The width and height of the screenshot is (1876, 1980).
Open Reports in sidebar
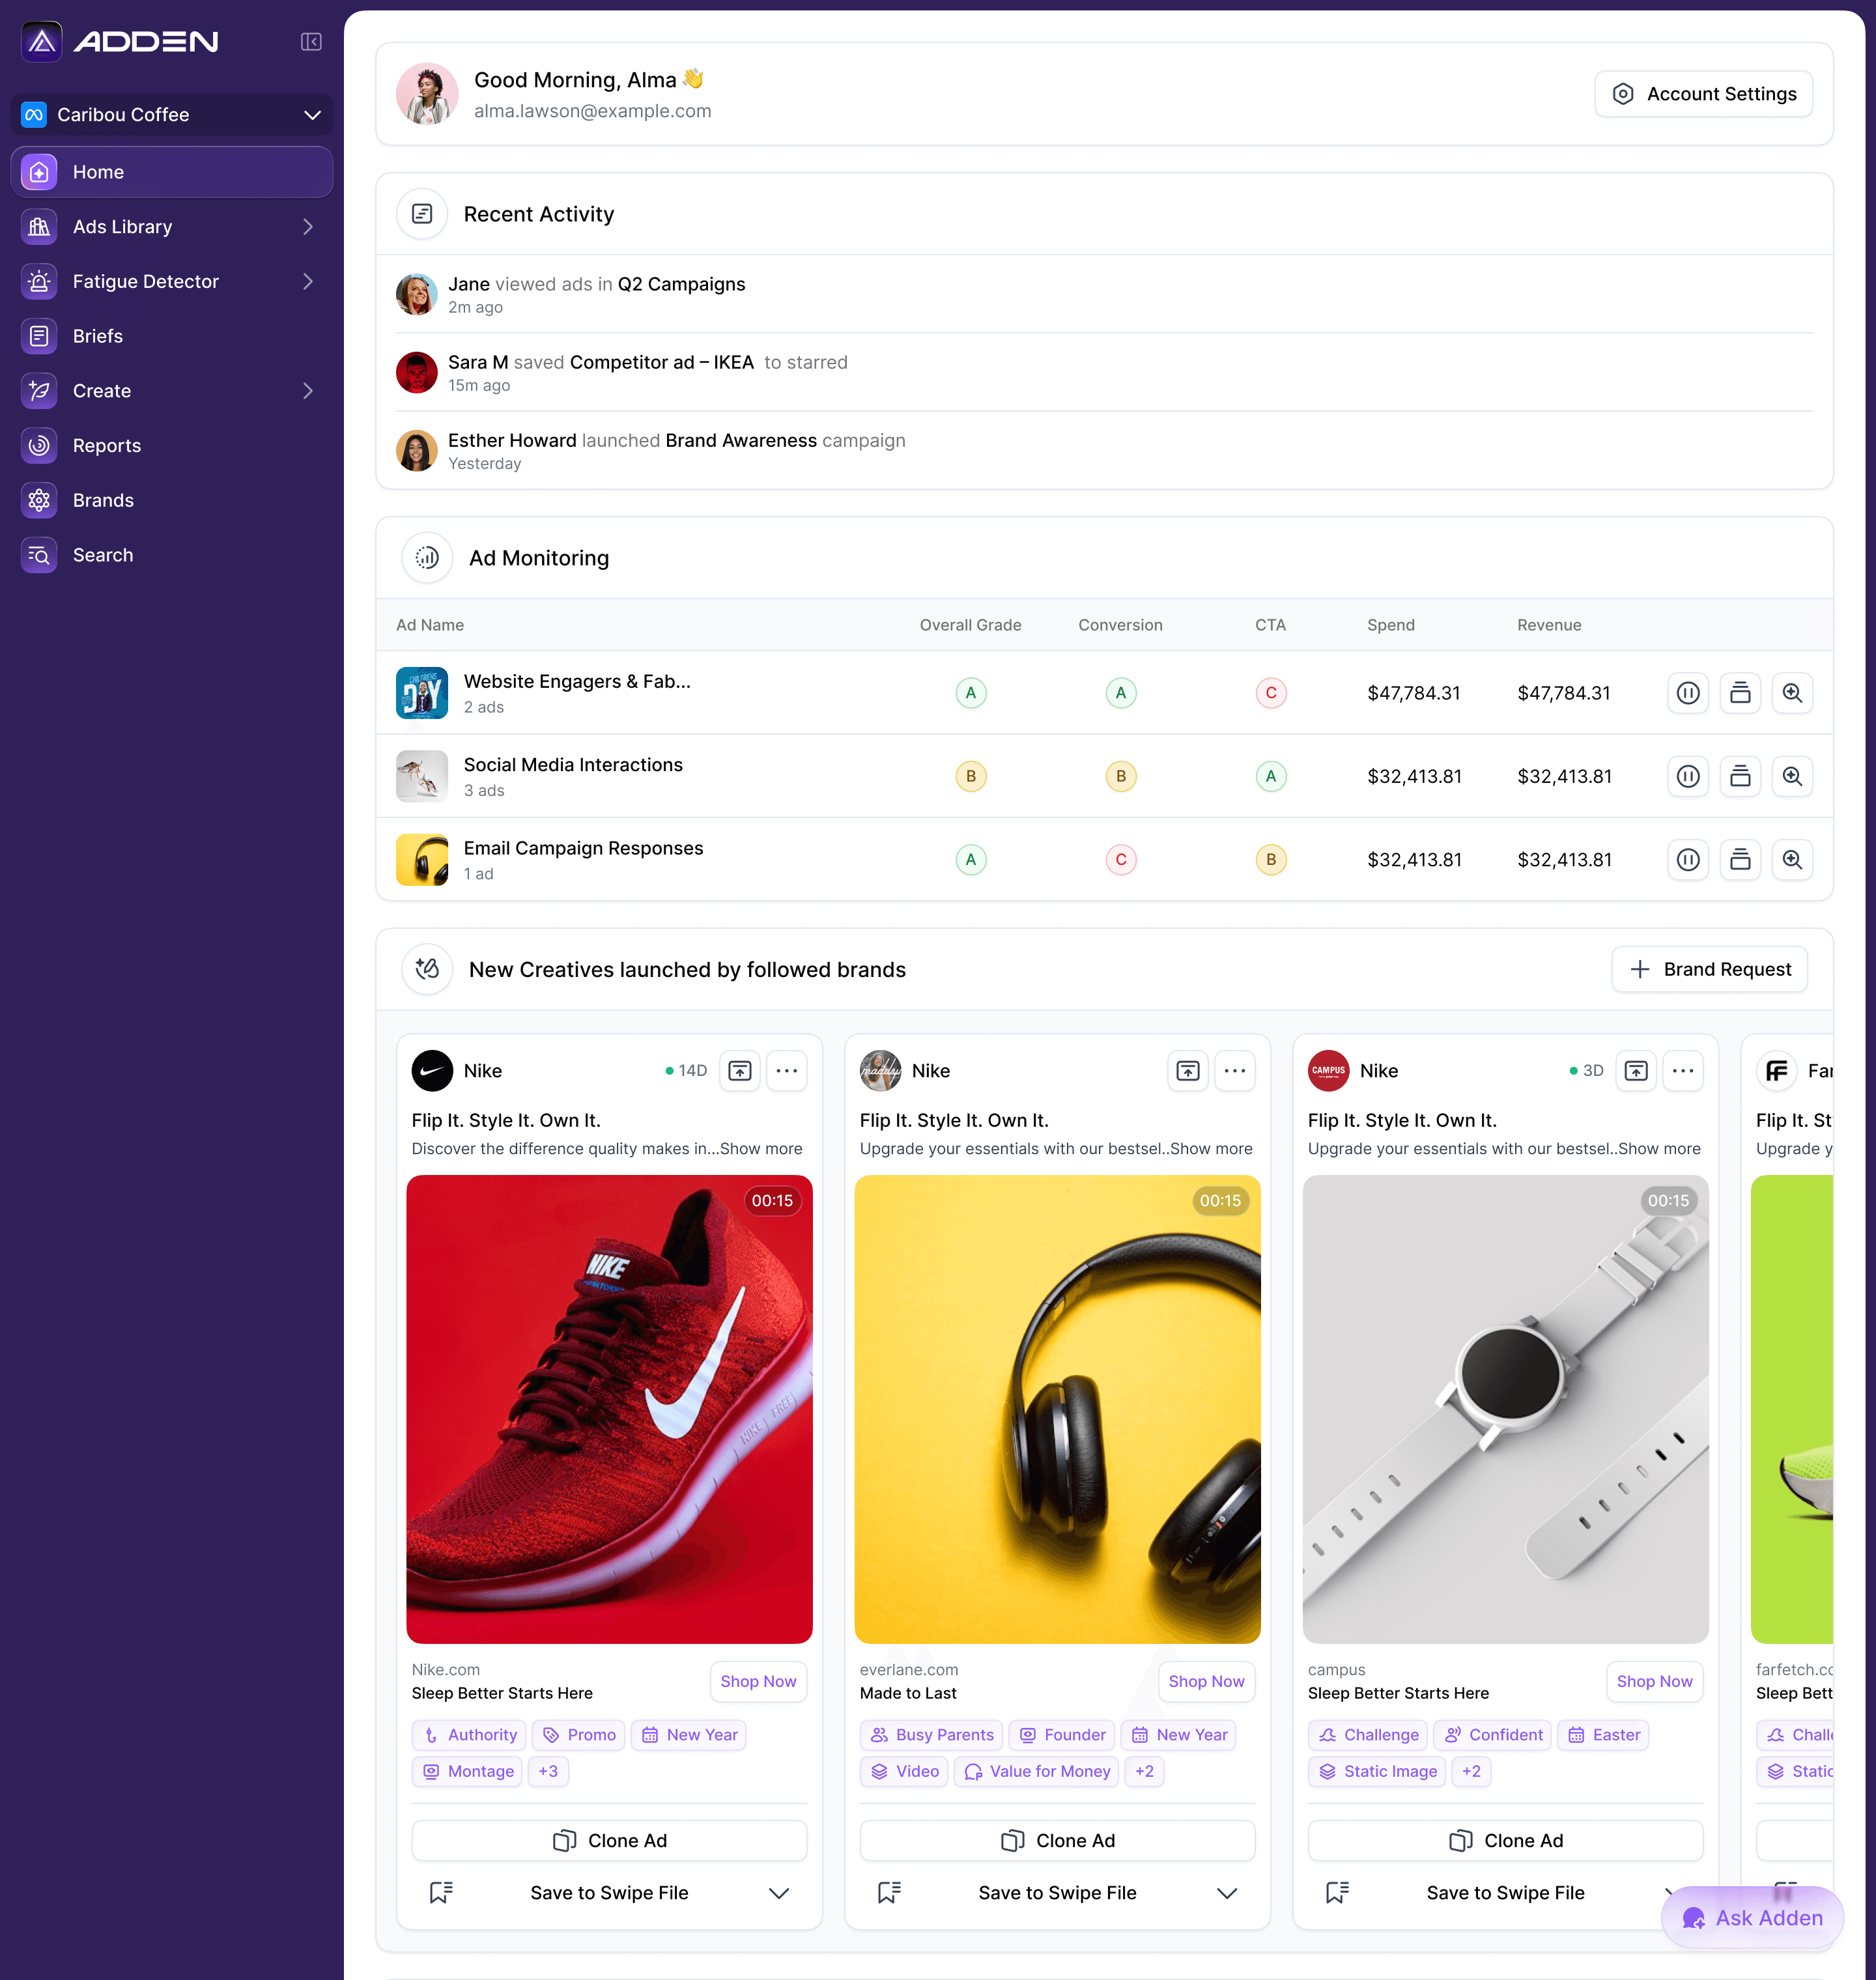pyautogui.click(x=172, y=446)
